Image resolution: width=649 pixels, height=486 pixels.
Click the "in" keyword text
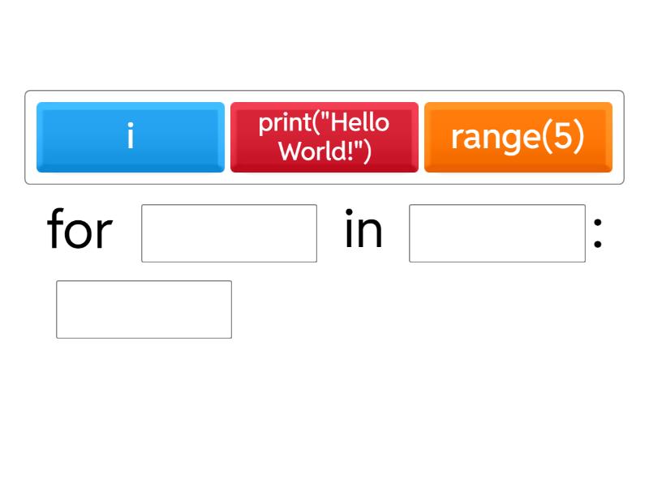tap(363, 231)
